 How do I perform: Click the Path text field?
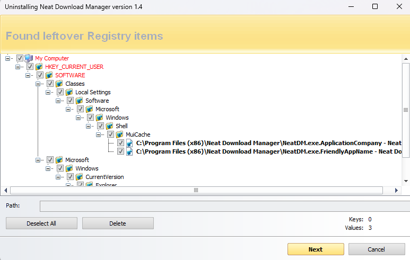click(x=223, y=205)
